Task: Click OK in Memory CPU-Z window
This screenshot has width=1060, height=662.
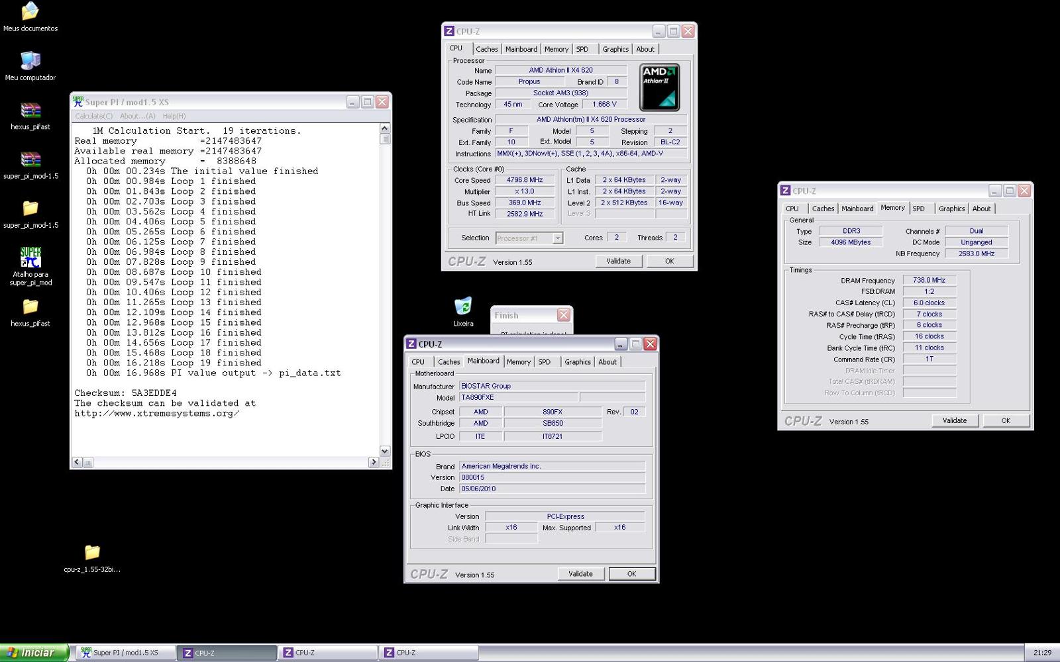Action: (x=1006, y=420)
